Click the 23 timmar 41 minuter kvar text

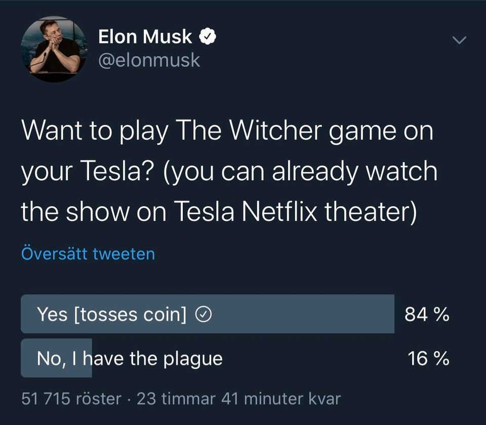pyautogui.click(x=239, y=399)
